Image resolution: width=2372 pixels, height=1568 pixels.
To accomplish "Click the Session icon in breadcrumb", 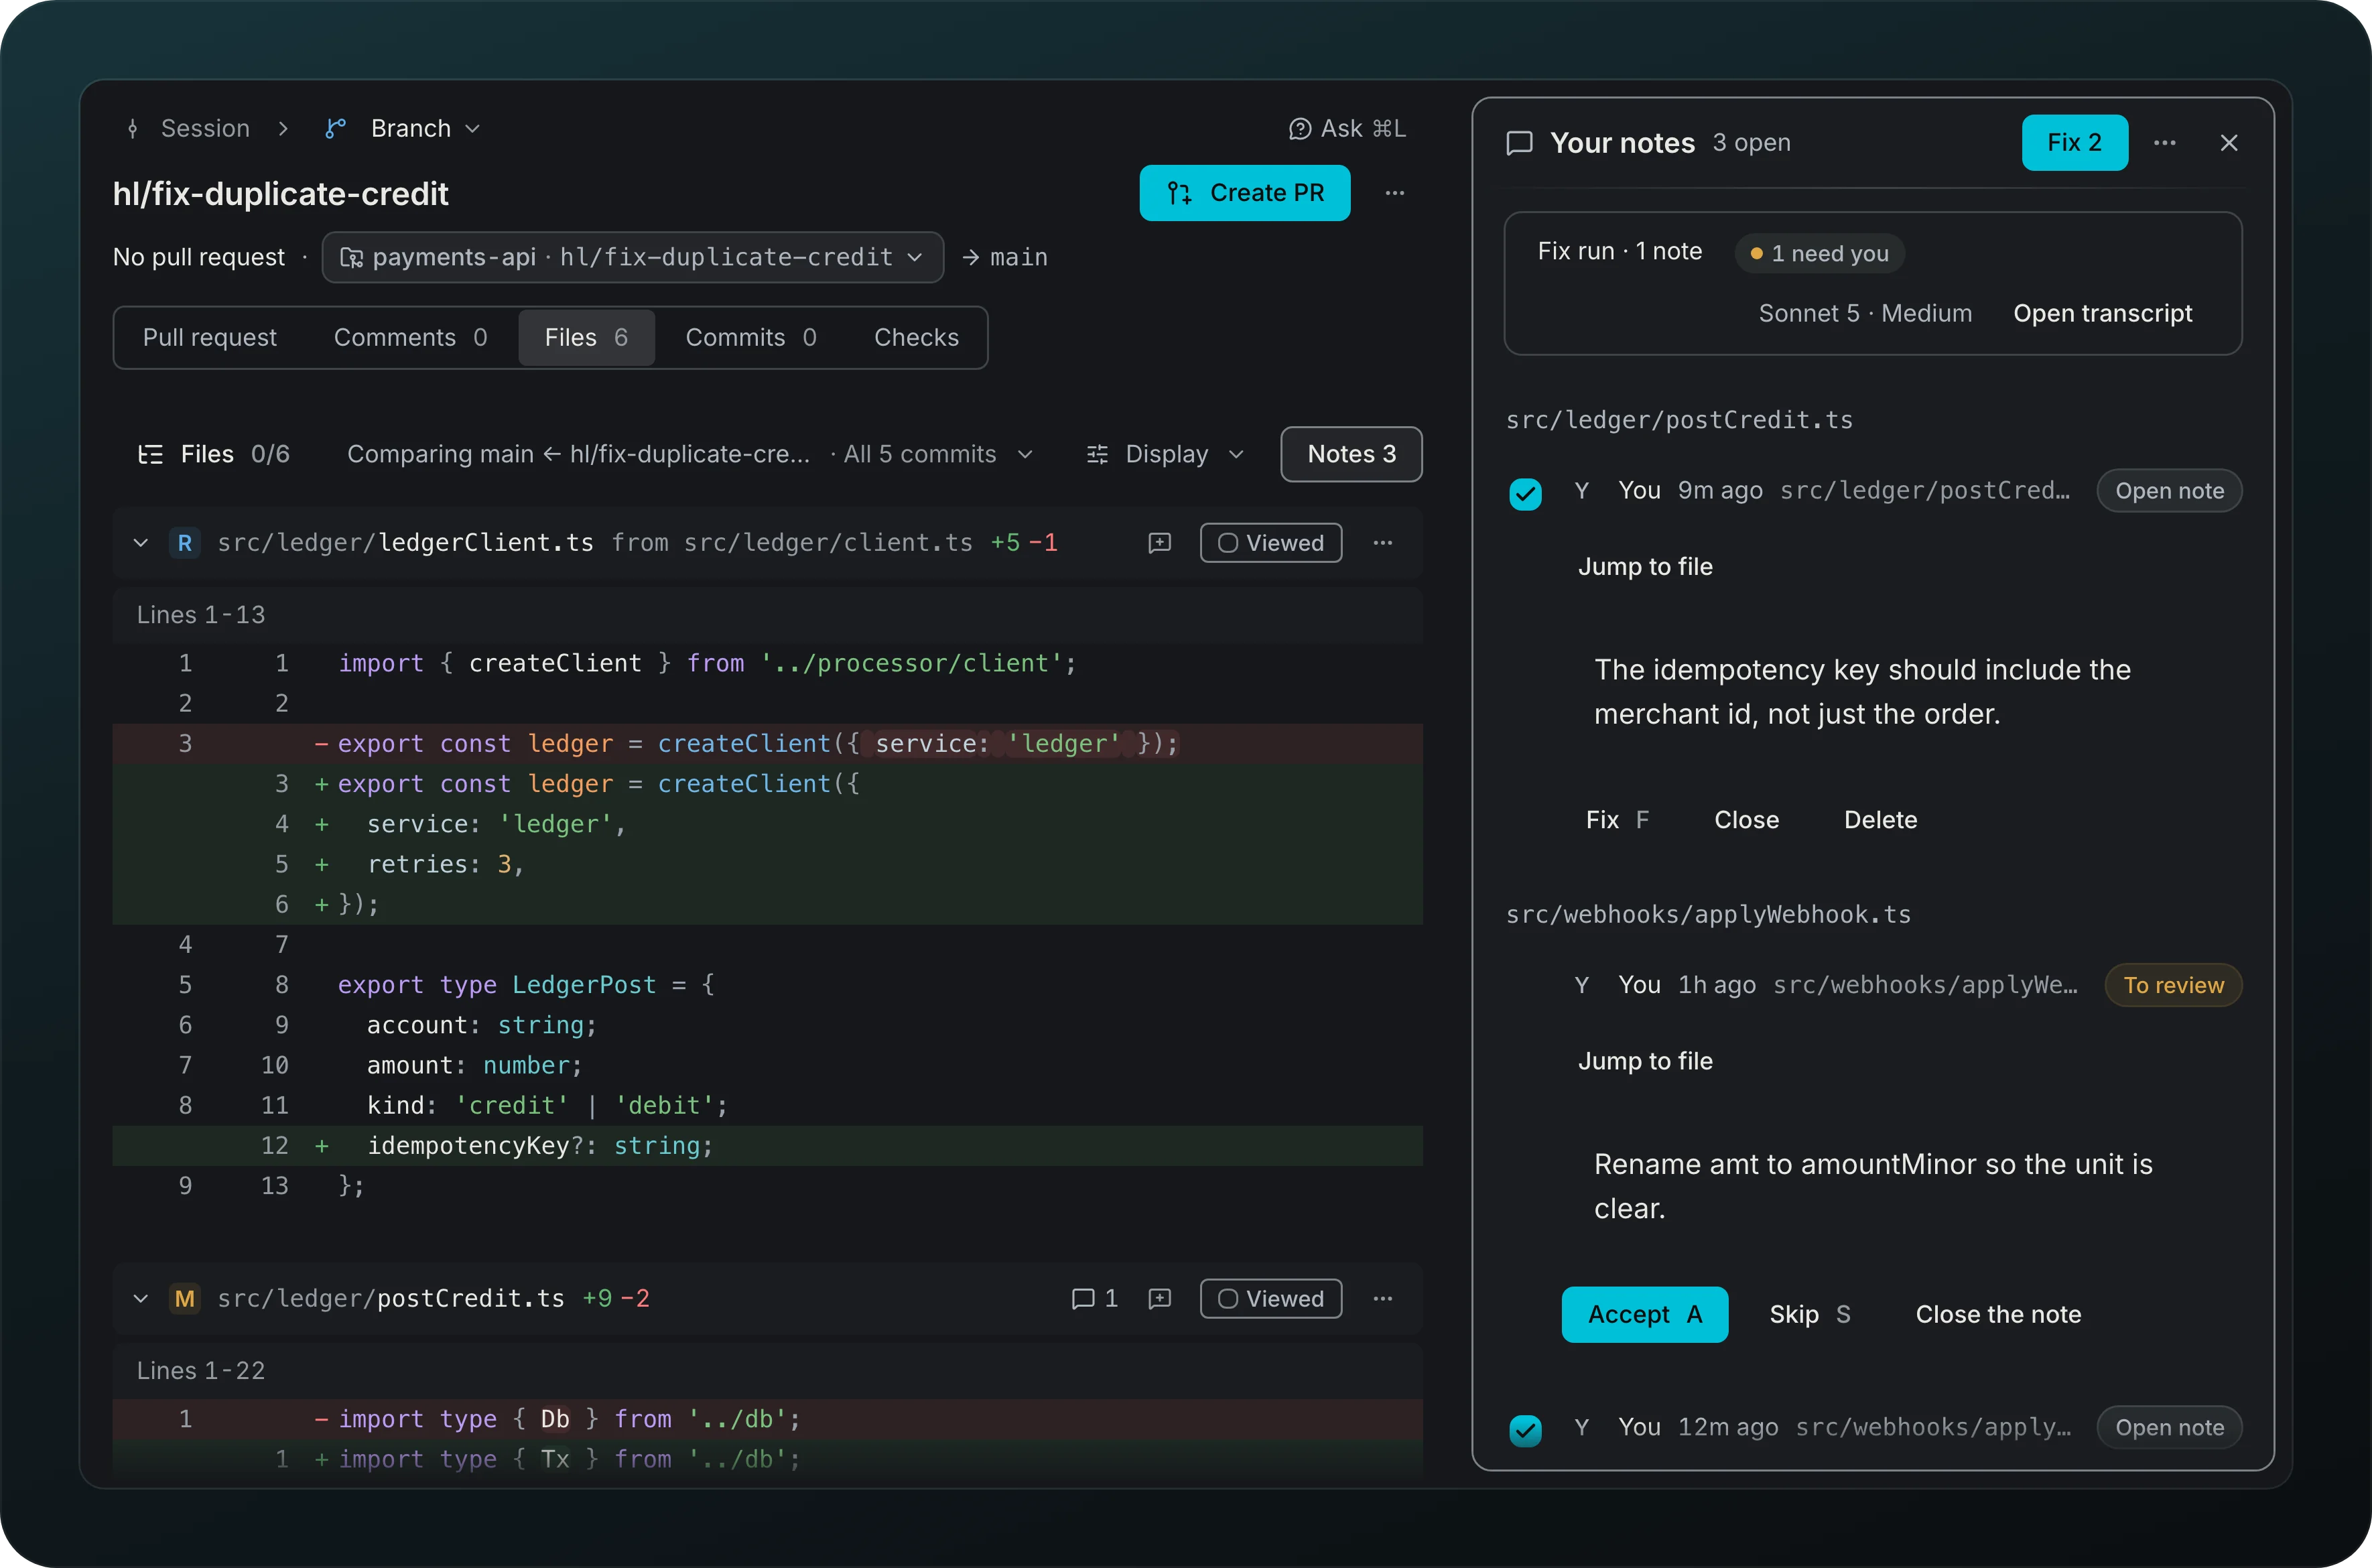I will click(133, 129).
